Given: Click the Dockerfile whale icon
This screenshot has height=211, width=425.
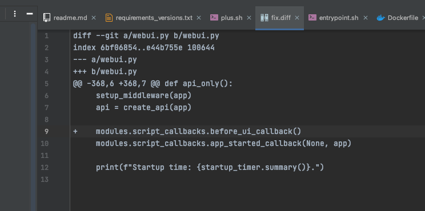Looking at the screenshot, I should coord(381,18).
